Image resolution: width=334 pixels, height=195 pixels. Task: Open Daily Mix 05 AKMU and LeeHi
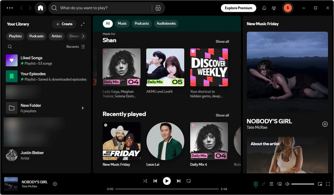[x=165, y=67]
